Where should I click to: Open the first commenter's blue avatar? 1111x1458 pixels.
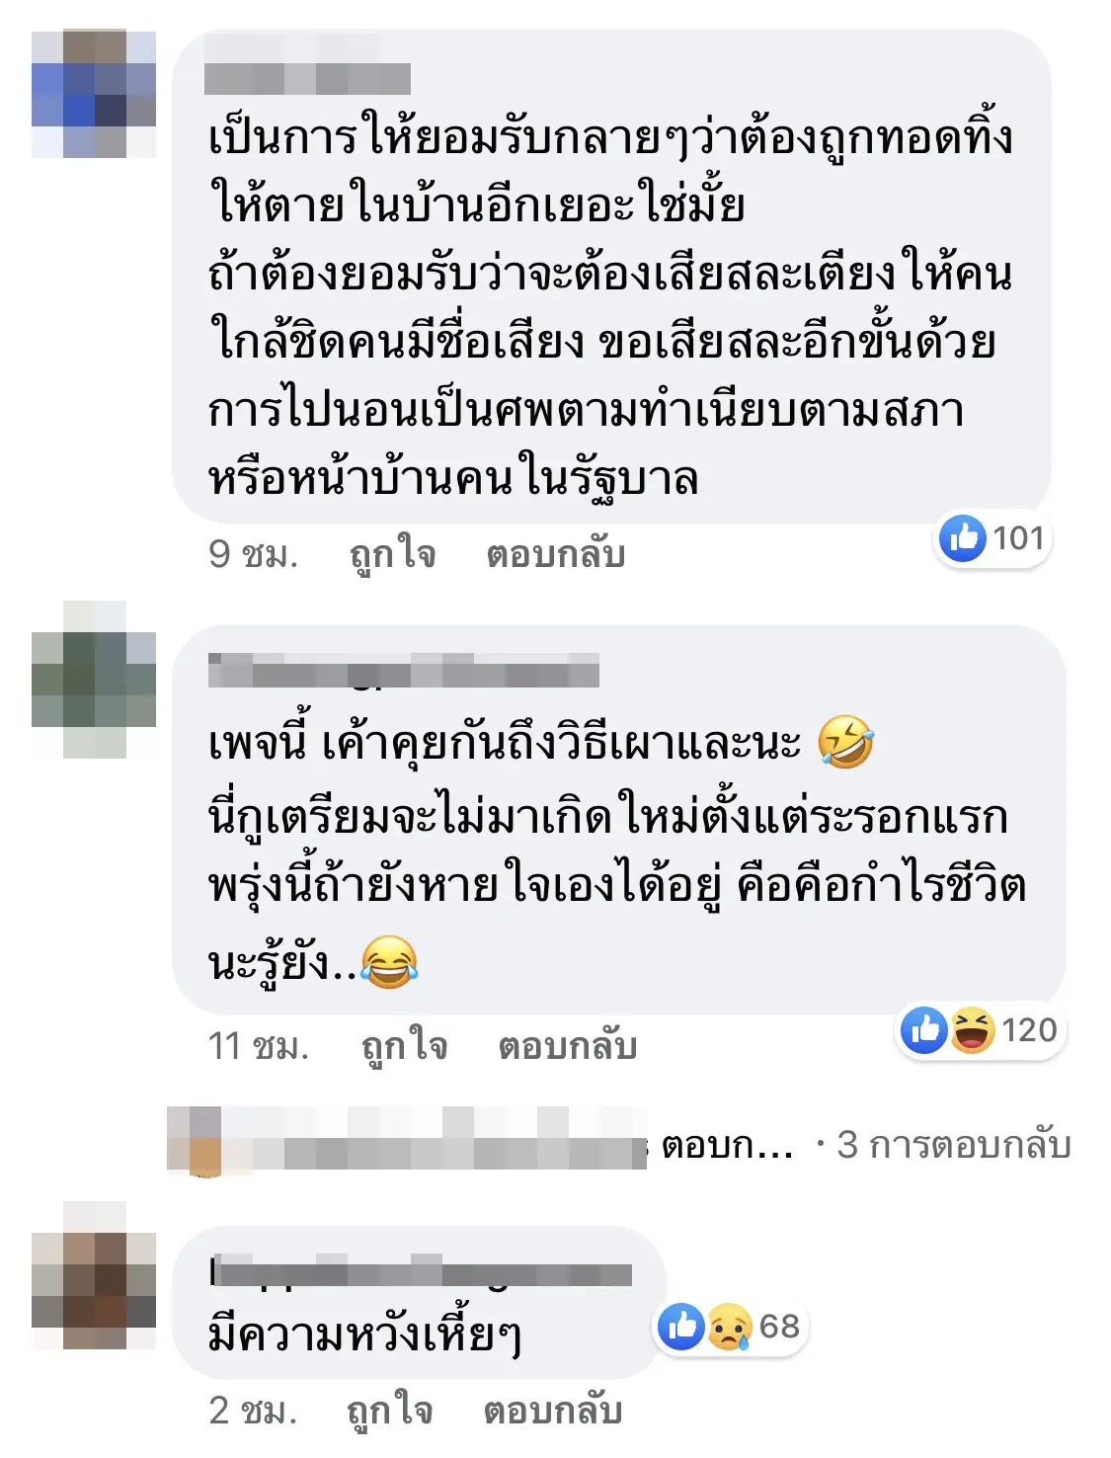94,94
